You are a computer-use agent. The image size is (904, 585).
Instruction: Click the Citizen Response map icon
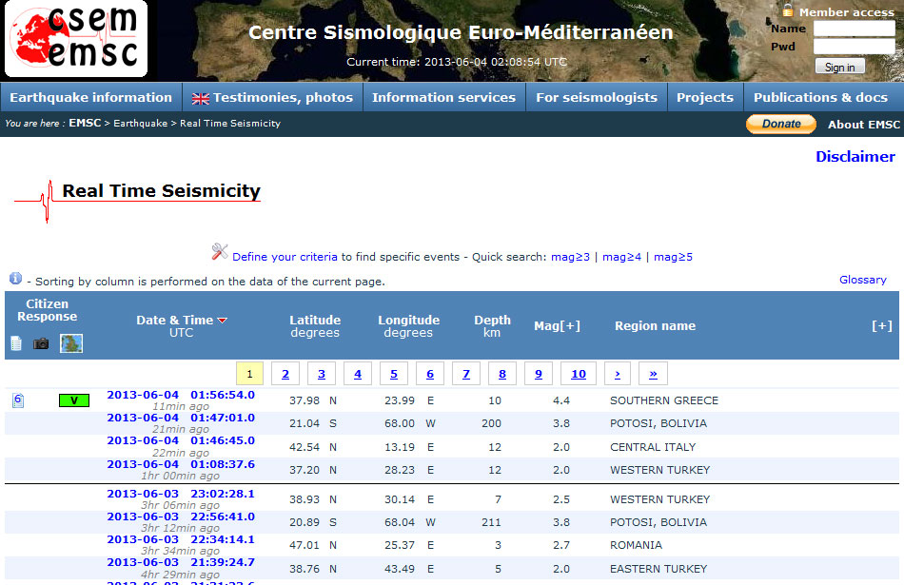71,343
